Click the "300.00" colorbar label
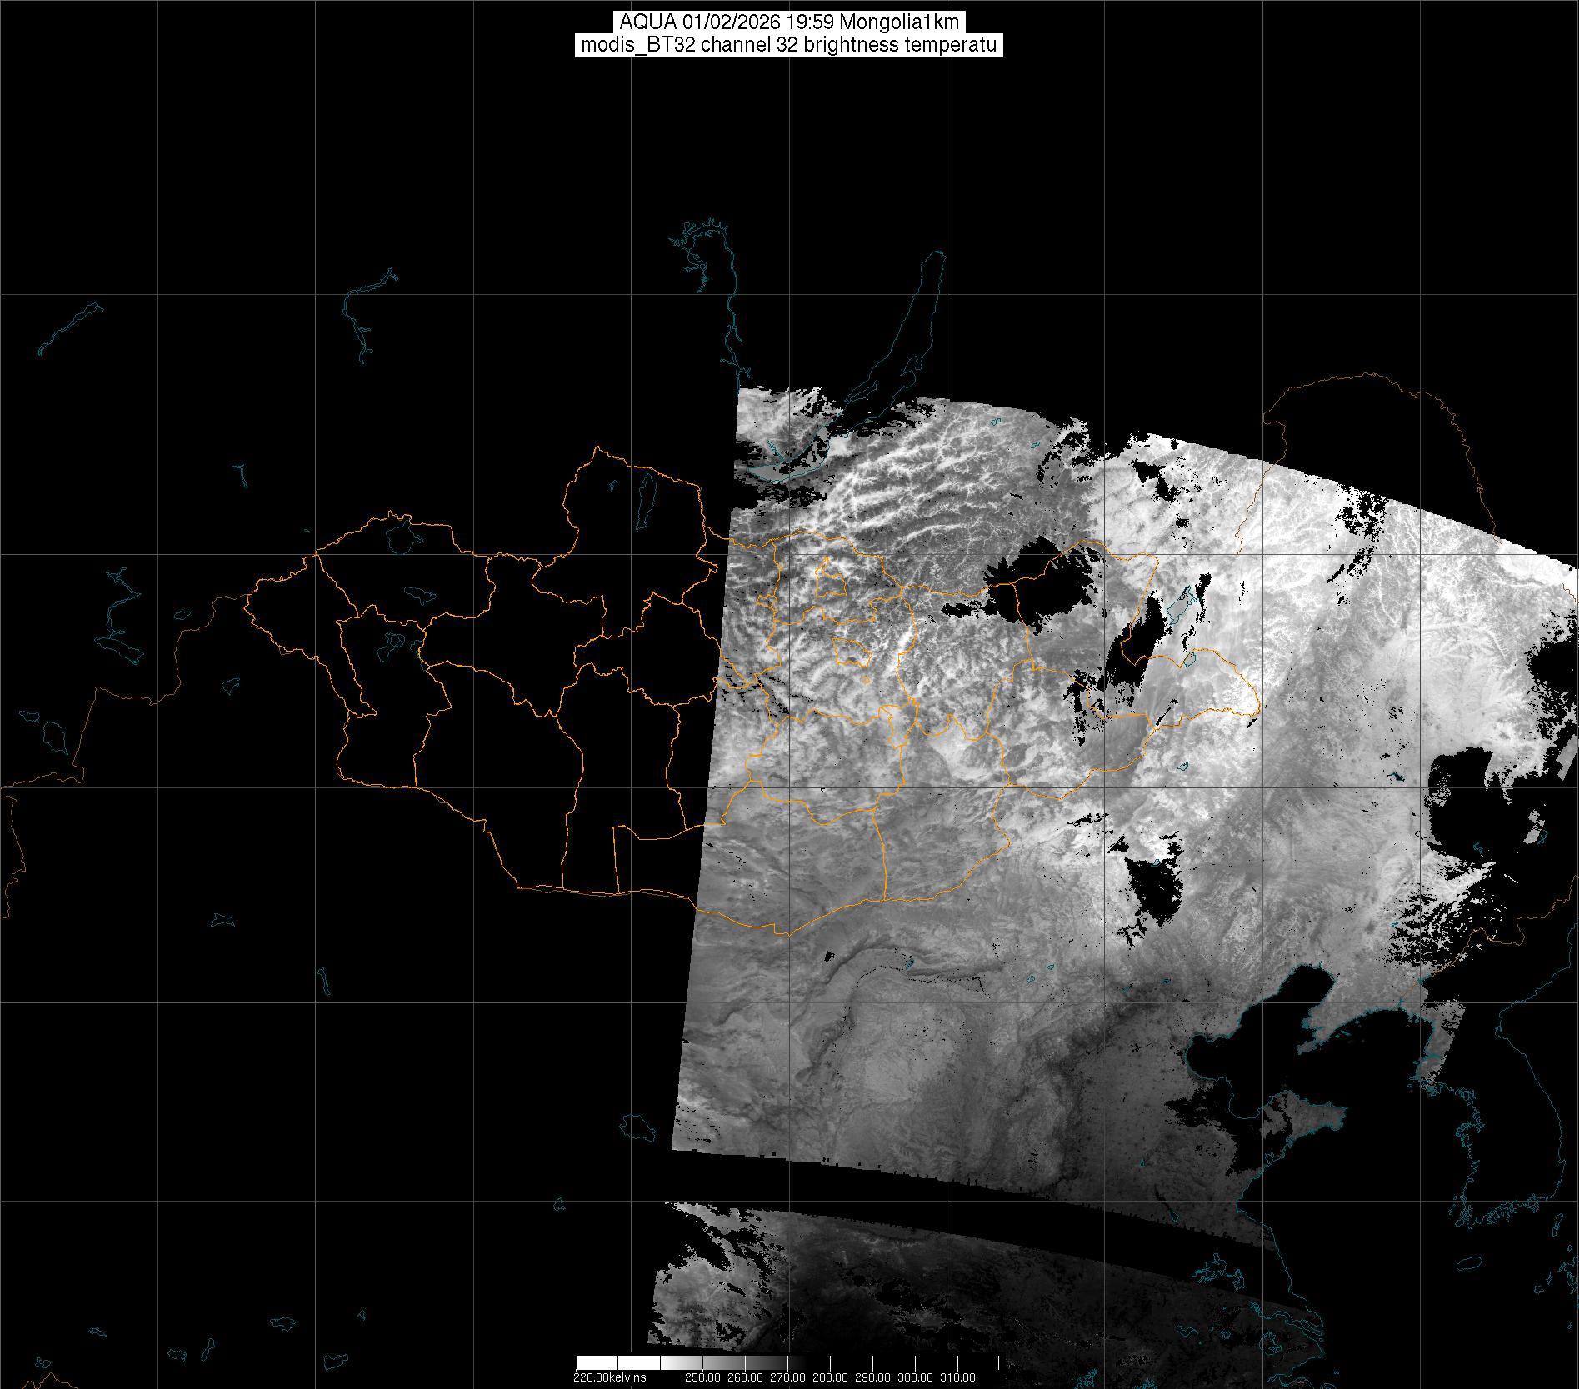This screenshot has width=1579, height=1389. (x=916, y=1377)
